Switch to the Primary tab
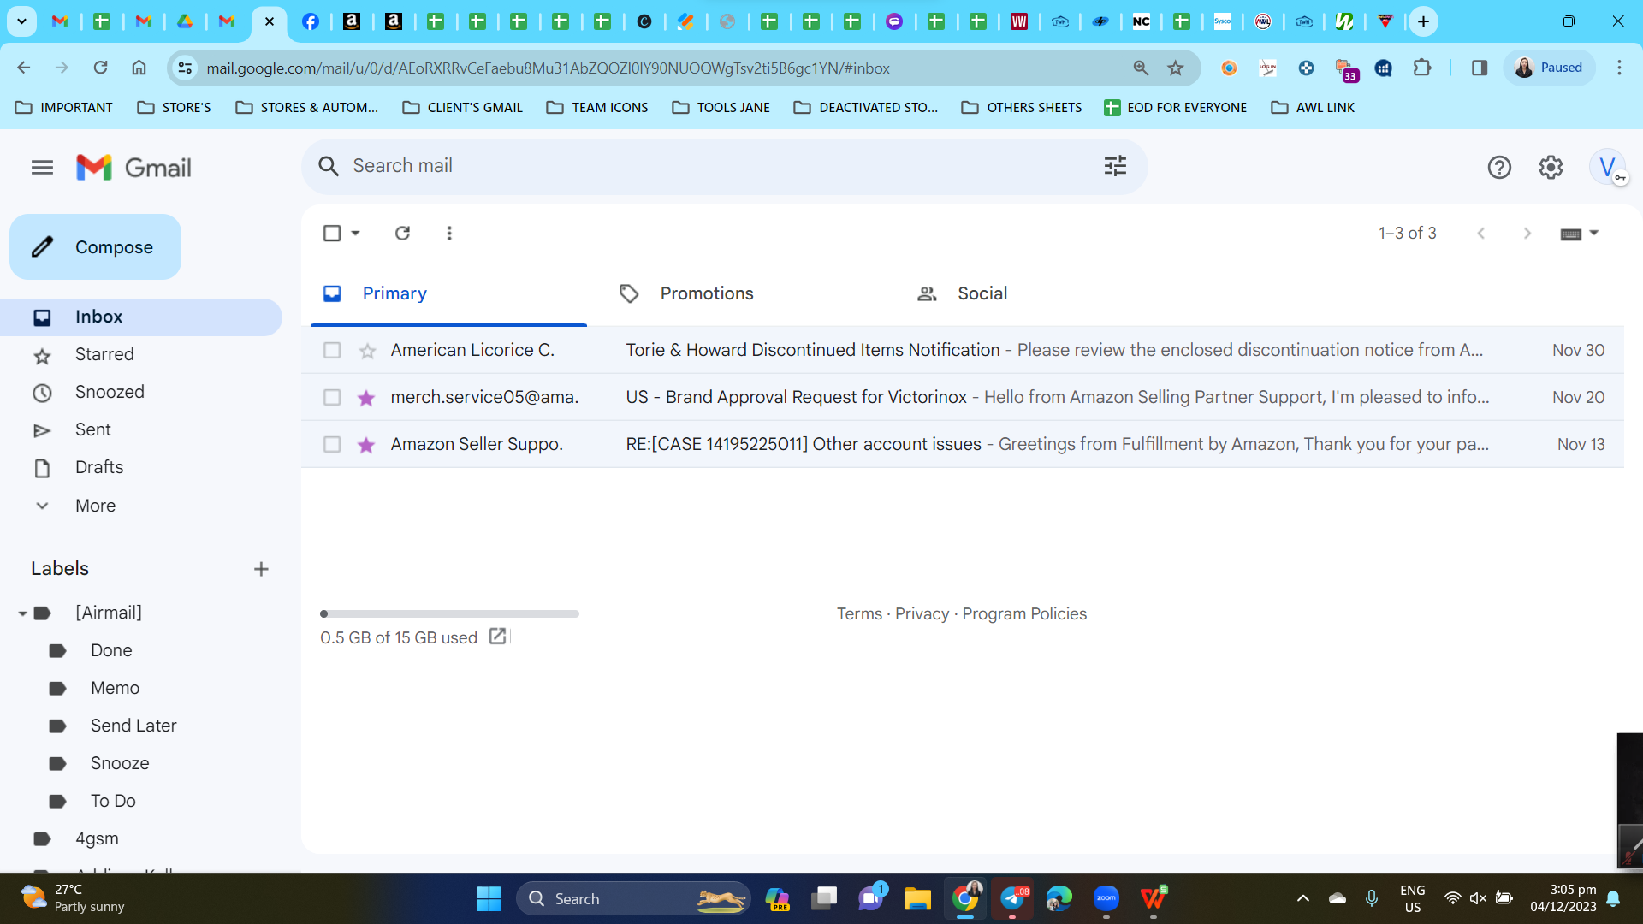The image size is (1643, 924). pyautogui.click(x=448, y=293)
